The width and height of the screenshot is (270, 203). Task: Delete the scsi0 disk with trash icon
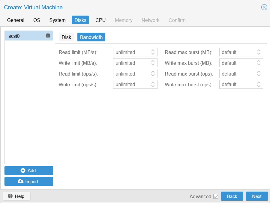click(x=48, y=35)
